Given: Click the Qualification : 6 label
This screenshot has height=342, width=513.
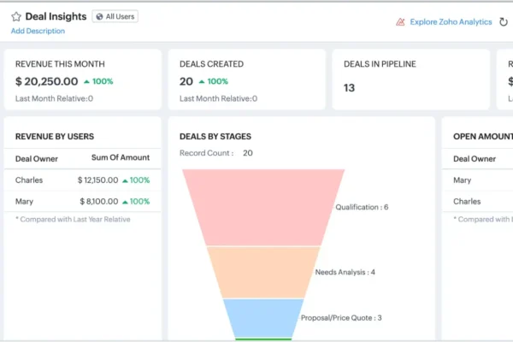Looking at the screenshot, I should click(x=362, y=207).
